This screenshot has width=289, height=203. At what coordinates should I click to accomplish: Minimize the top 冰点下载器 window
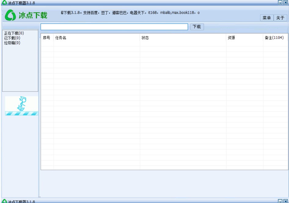pos(280,2)
